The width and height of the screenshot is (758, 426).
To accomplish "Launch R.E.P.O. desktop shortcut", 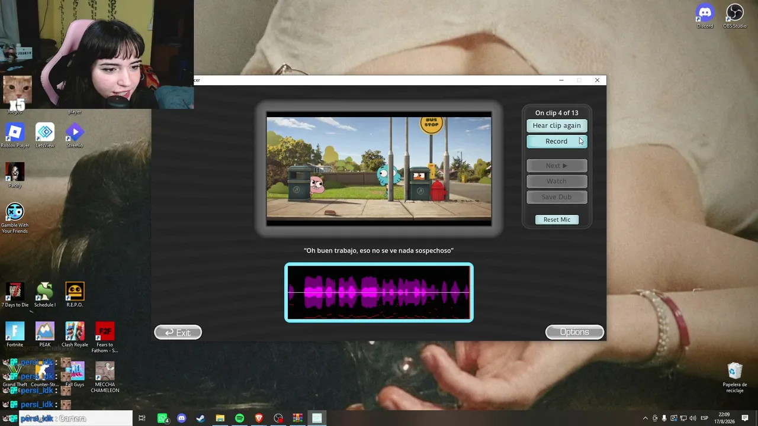I will pyautogui.click(x=75, y=295).
